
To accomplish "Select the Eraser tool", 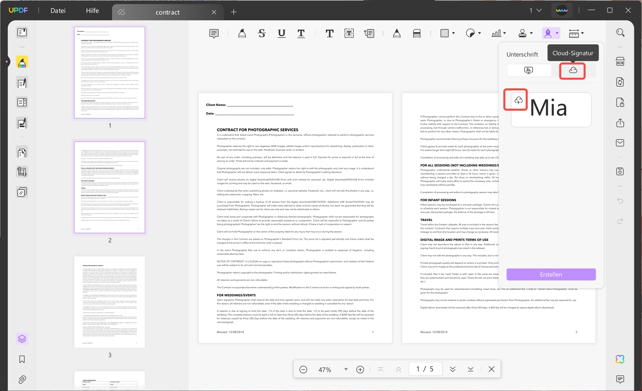I will (417, 34).
